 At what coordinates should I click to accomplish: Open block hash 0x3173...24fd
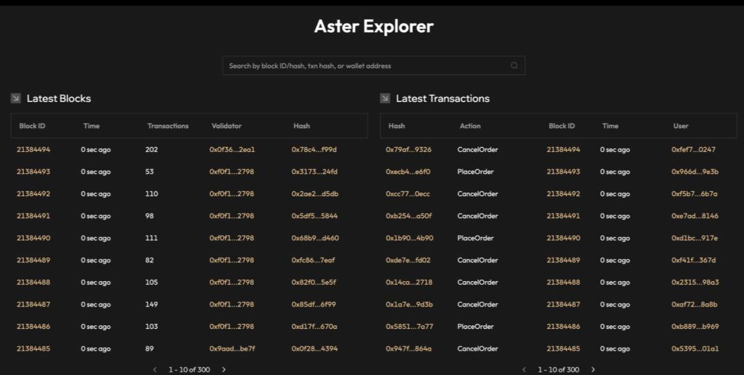point(315,171)
